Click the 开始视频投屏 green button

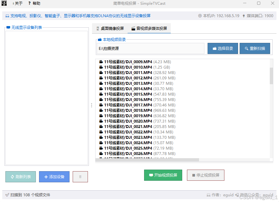(163, 175)
